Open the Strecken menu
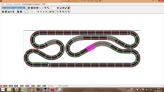The height and width of the screenshot is (92, 164). pyautogui.click(x=9, y=4)
